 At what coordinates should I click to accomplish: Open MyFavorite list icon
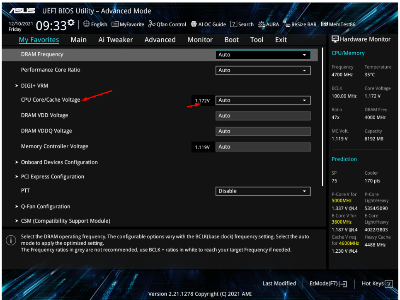115,24
